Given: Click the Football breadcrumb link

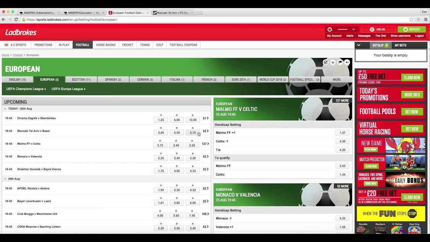Looking at the screenshot, I should tap(18, 55).
